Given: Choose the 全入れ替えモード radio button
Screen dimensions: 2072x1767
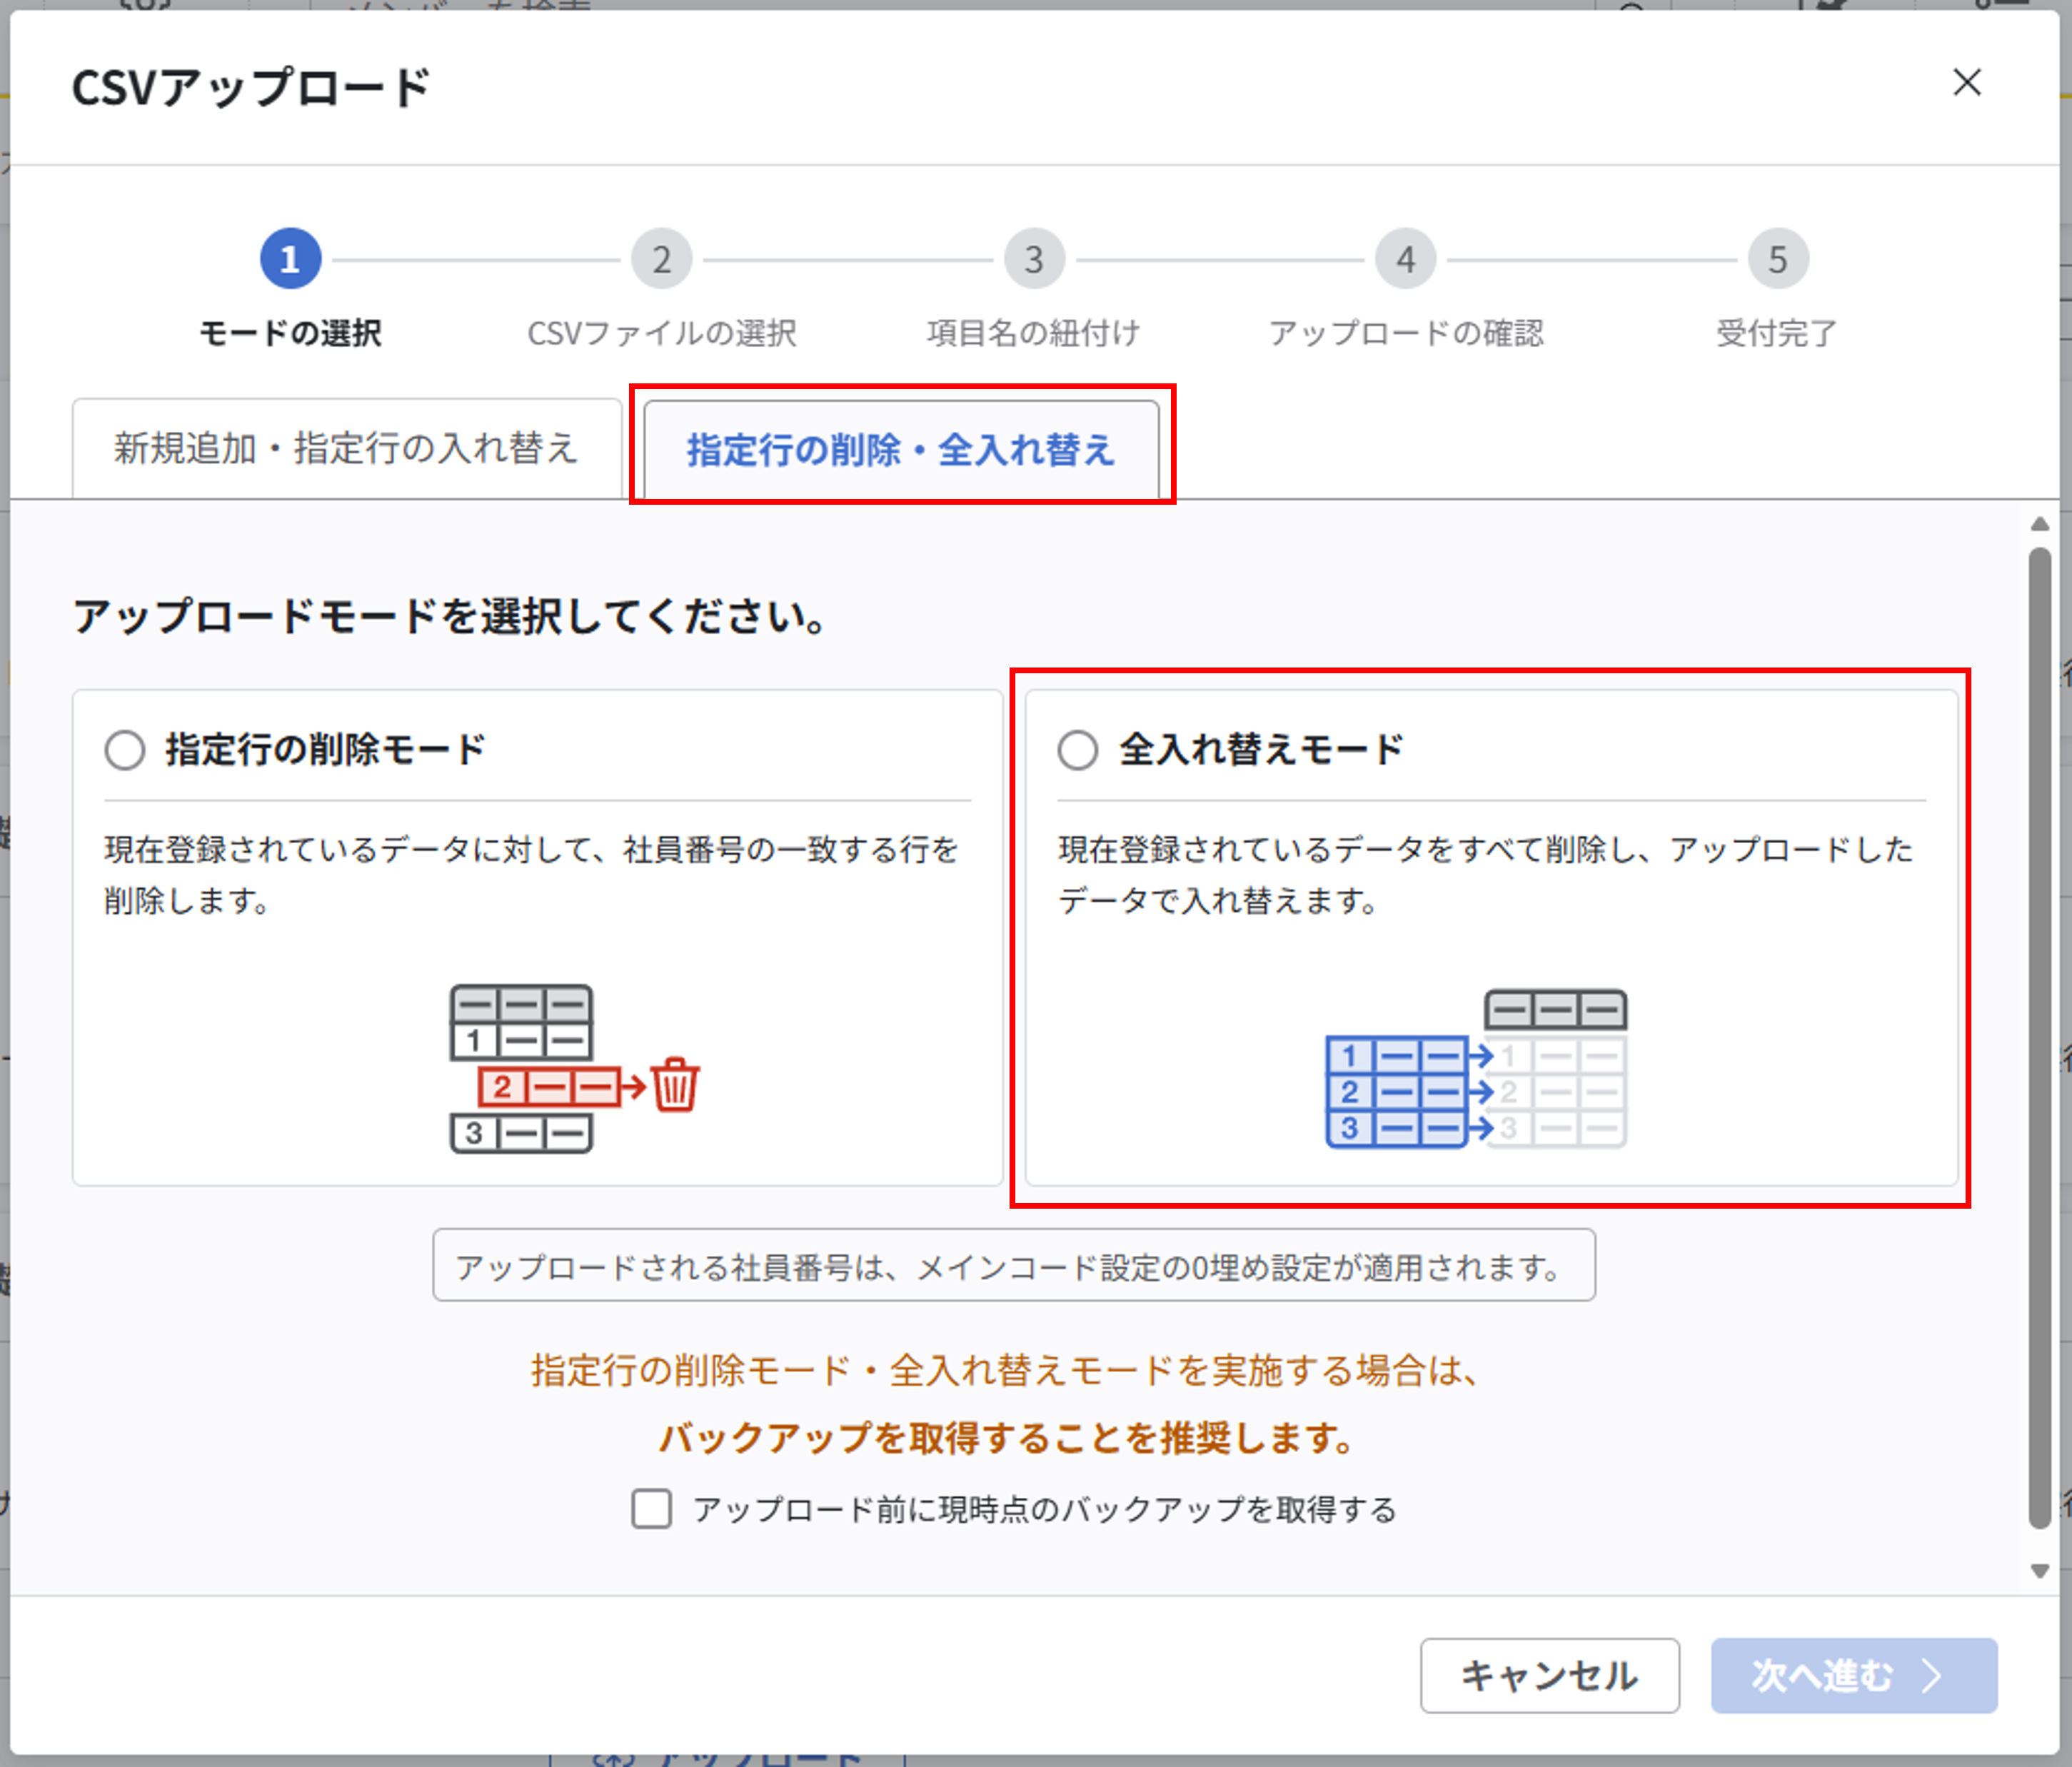Looking at the screenshot, I should click(1078, 749).
